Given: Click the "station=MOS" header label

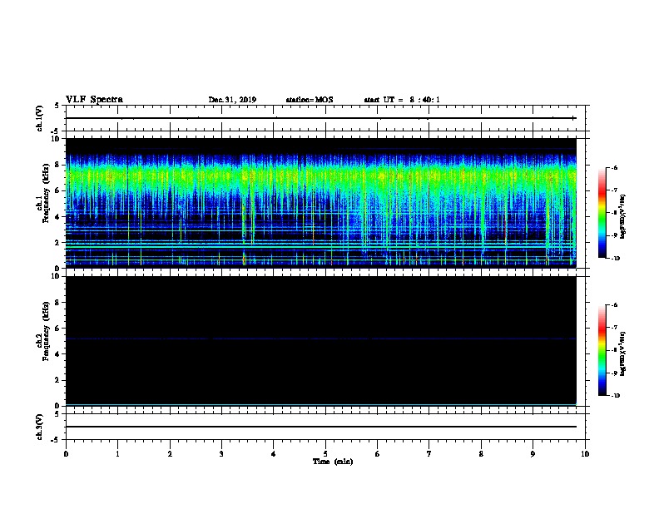Looking at the screenshot, I should [310, 100].
